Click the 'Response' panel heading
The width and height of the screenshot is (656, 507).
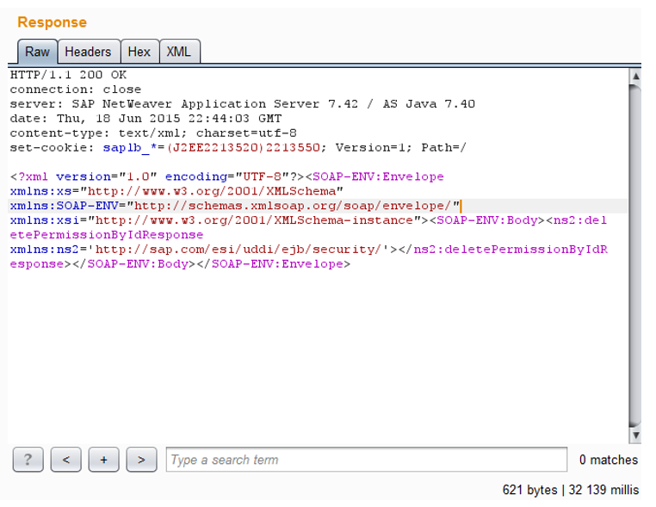[x=53, y=22]
